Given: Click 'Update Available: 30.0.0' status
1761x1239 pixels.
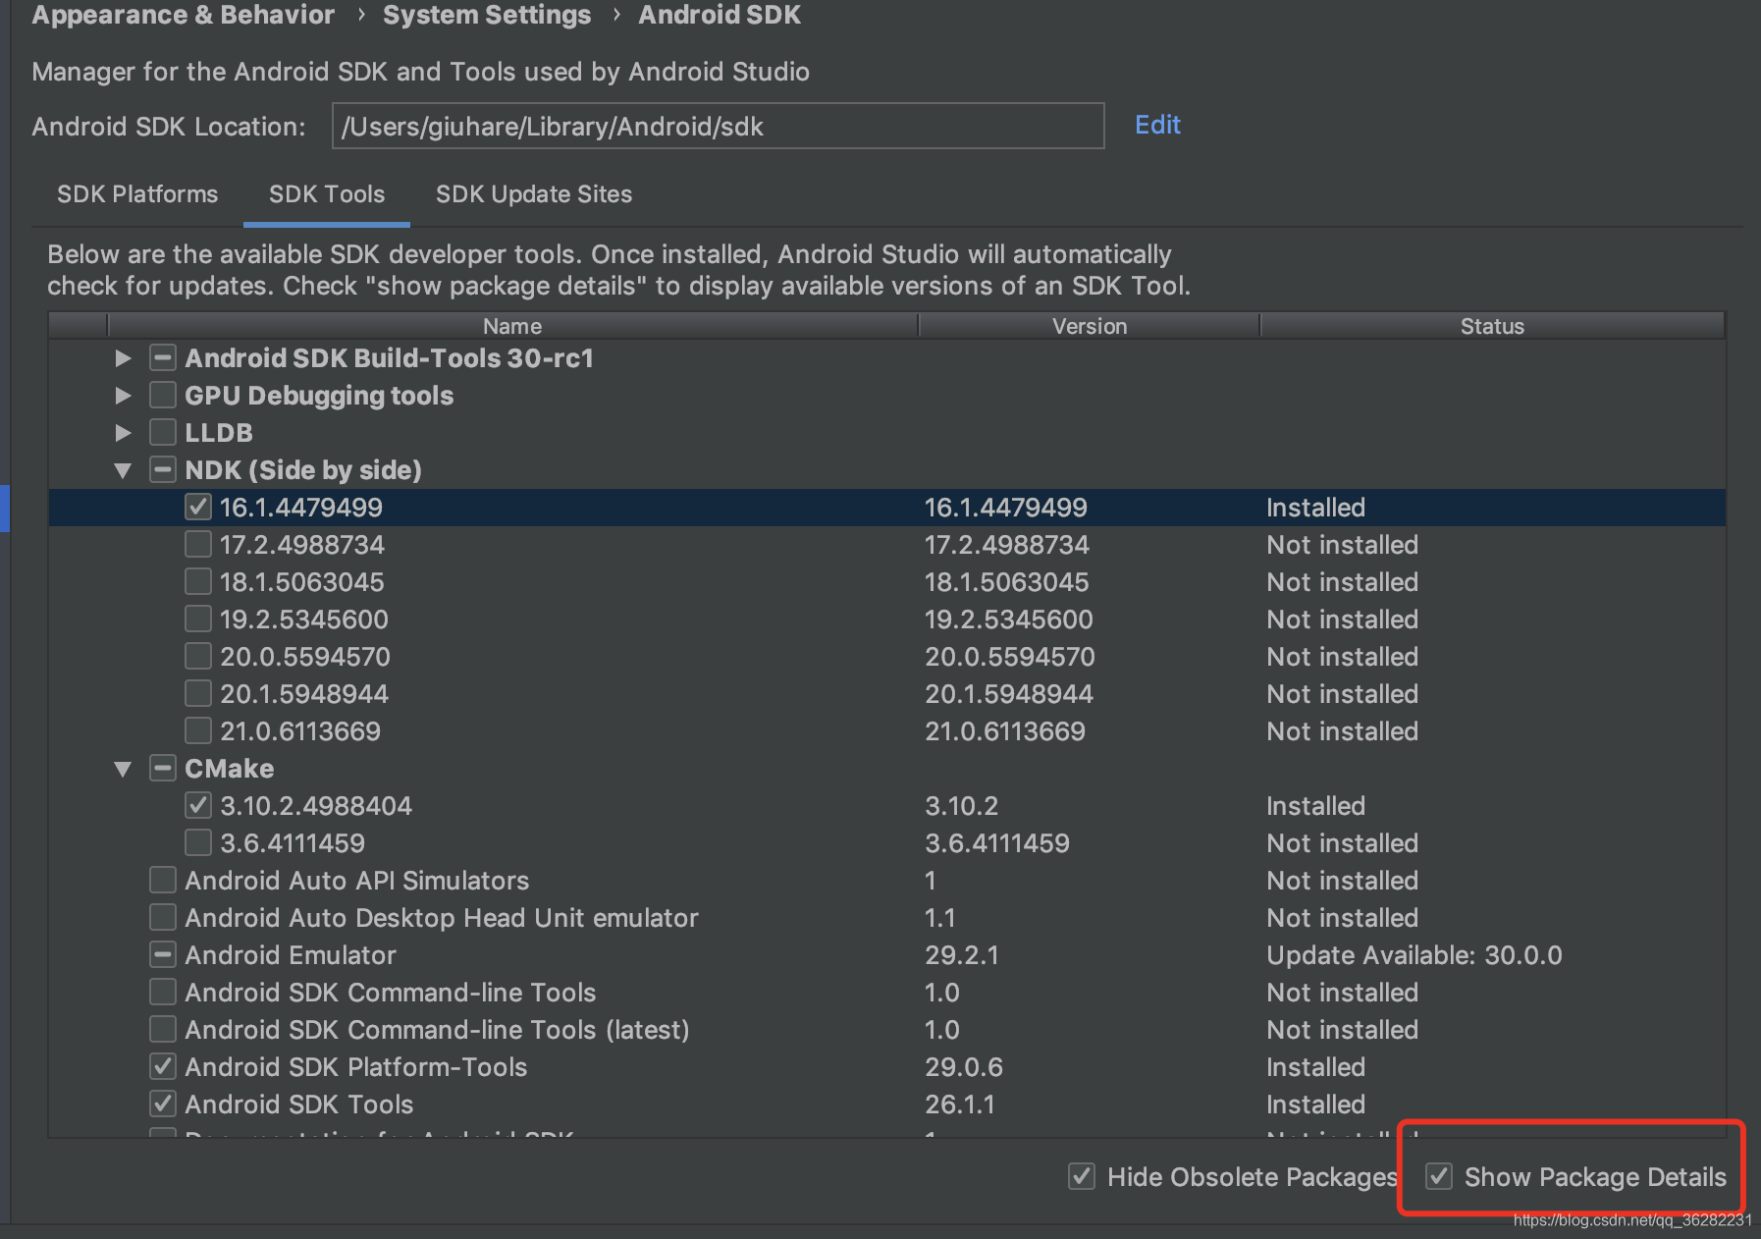Looking at the screenshot, I should tap(1414, 955).
